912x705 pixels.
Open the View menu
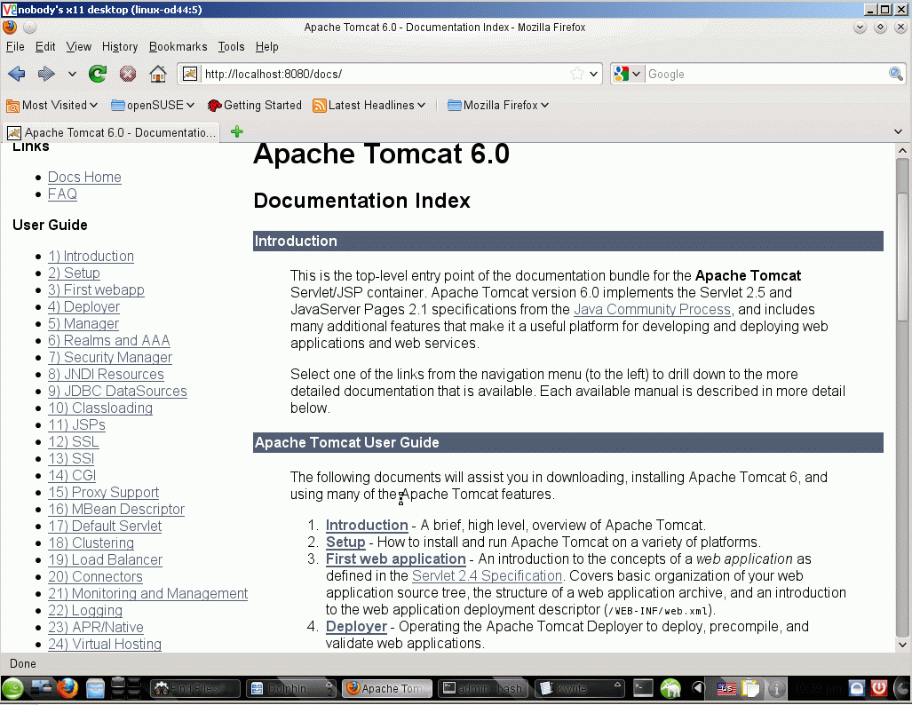(x=78, y=46)
